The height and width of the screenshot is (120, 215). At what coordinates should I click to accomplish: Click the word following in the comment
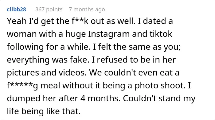coord(25,47)
